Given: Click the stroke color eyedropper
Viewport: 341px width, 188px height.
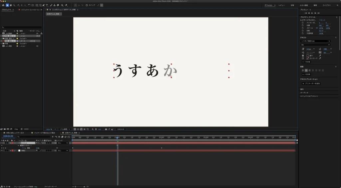Looking at the screenshot, I should 320,58.
